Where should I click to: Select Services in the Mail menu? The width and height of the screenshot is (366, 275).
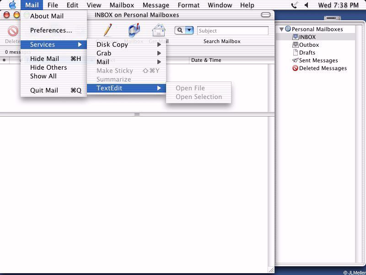pos(54,44)
